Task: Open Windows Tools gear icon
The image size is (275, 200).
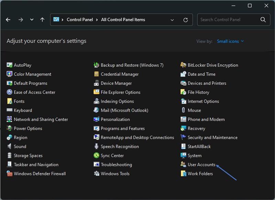Action: click(96, 174)
